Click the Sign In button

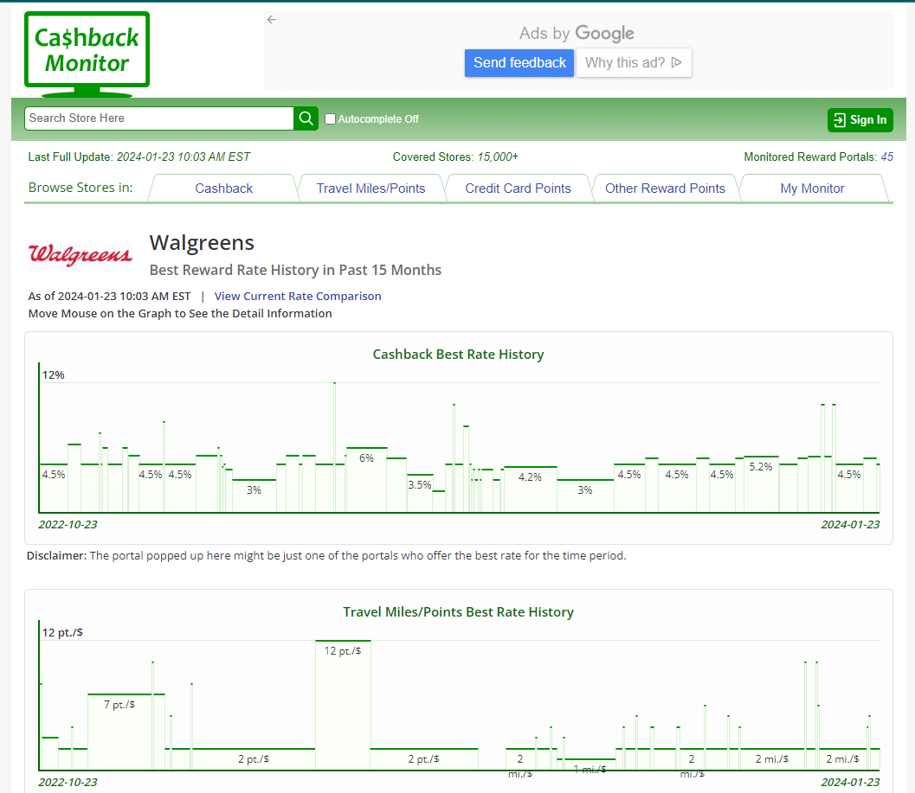coord(860,120)
